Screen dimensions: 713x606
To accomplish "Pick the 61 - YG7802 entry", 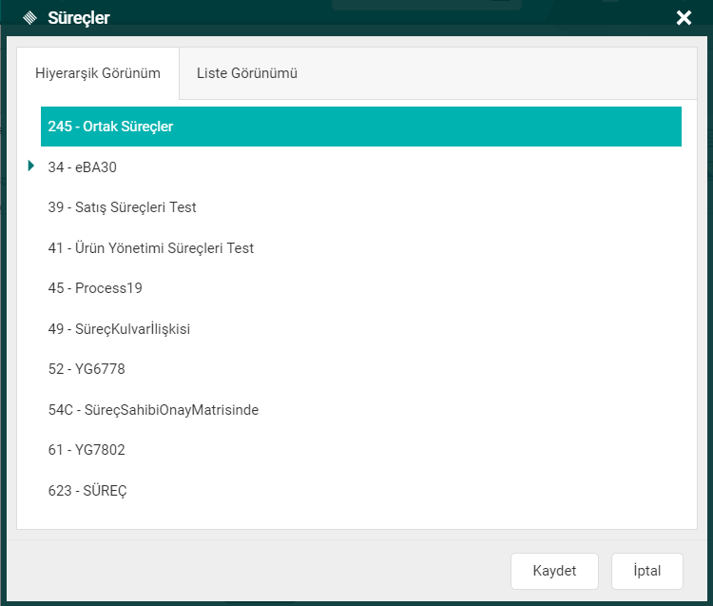I will (x=87, y=450).
